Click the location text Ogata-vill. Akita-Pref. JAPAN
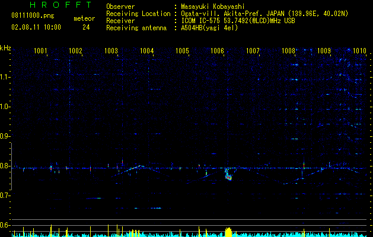 [232, 14]
